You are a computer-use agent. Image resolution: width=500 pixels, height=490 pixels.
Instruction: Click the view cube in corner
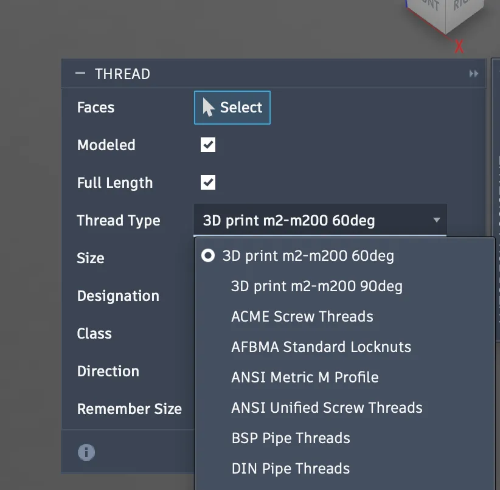point(446,15)
